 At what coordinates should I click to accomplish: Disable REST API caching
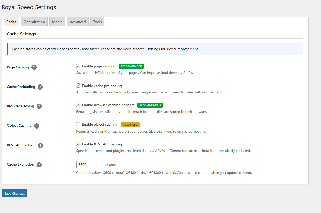tap(78, 144)
